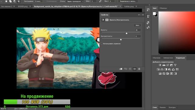Select the Слои layers tab
195x110 pixels.
[x=154, y=107]
